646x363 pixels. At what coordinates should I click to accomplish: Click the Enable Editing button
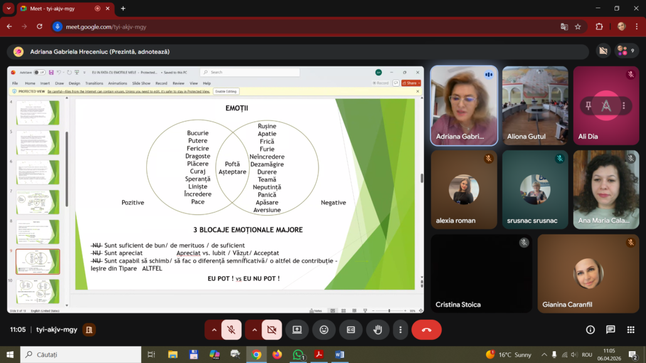pos(226,92)
